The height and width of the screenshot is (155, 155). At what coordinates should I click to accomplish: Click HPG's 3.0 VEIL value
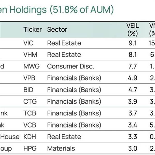pyautogui.click(x=133, y=149)
